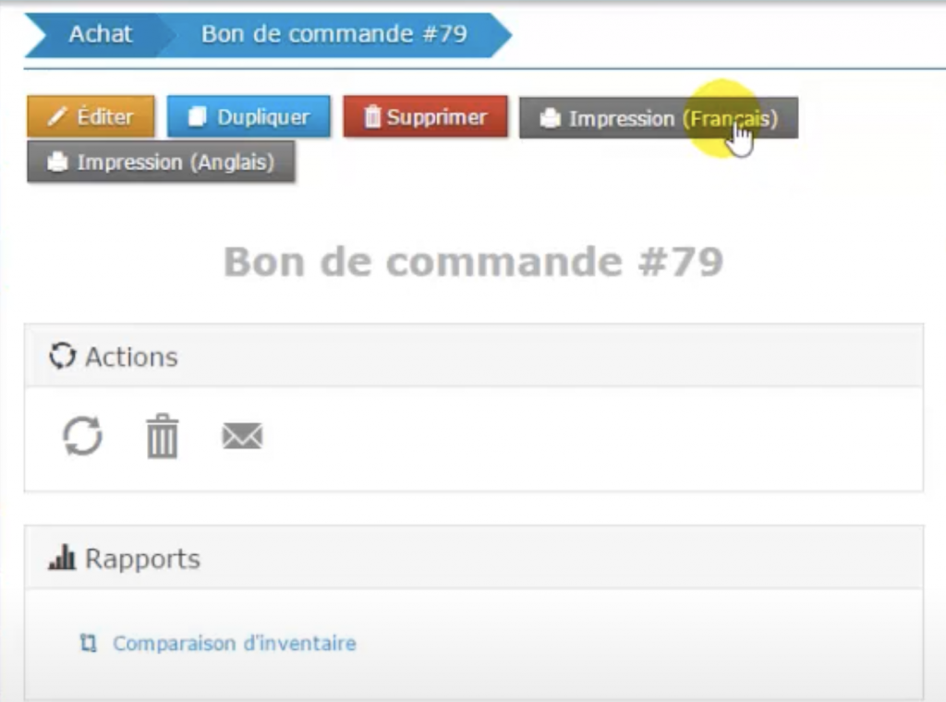Click the refresh icon in Actions panel
Image resolution: width=946 pixels, height=702 pixels.
tap(82, 436)
